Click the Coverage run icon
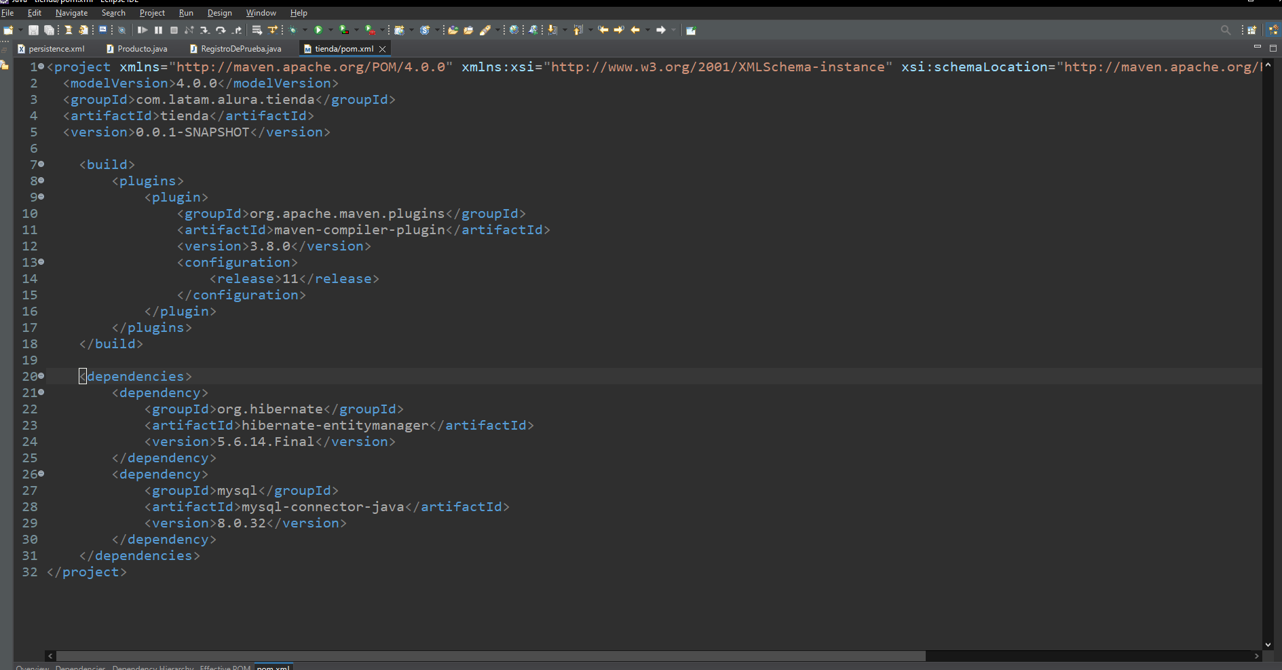 [x=344, y=30]
